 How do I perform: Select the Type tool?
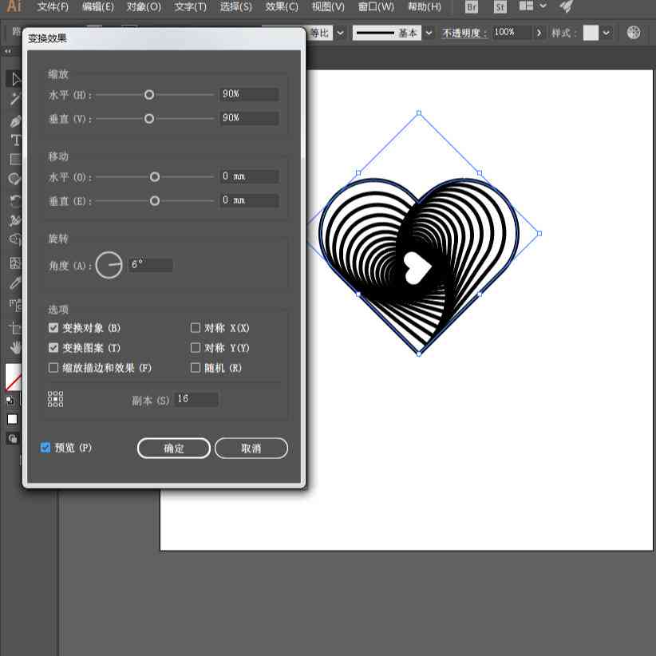point(15,140)
